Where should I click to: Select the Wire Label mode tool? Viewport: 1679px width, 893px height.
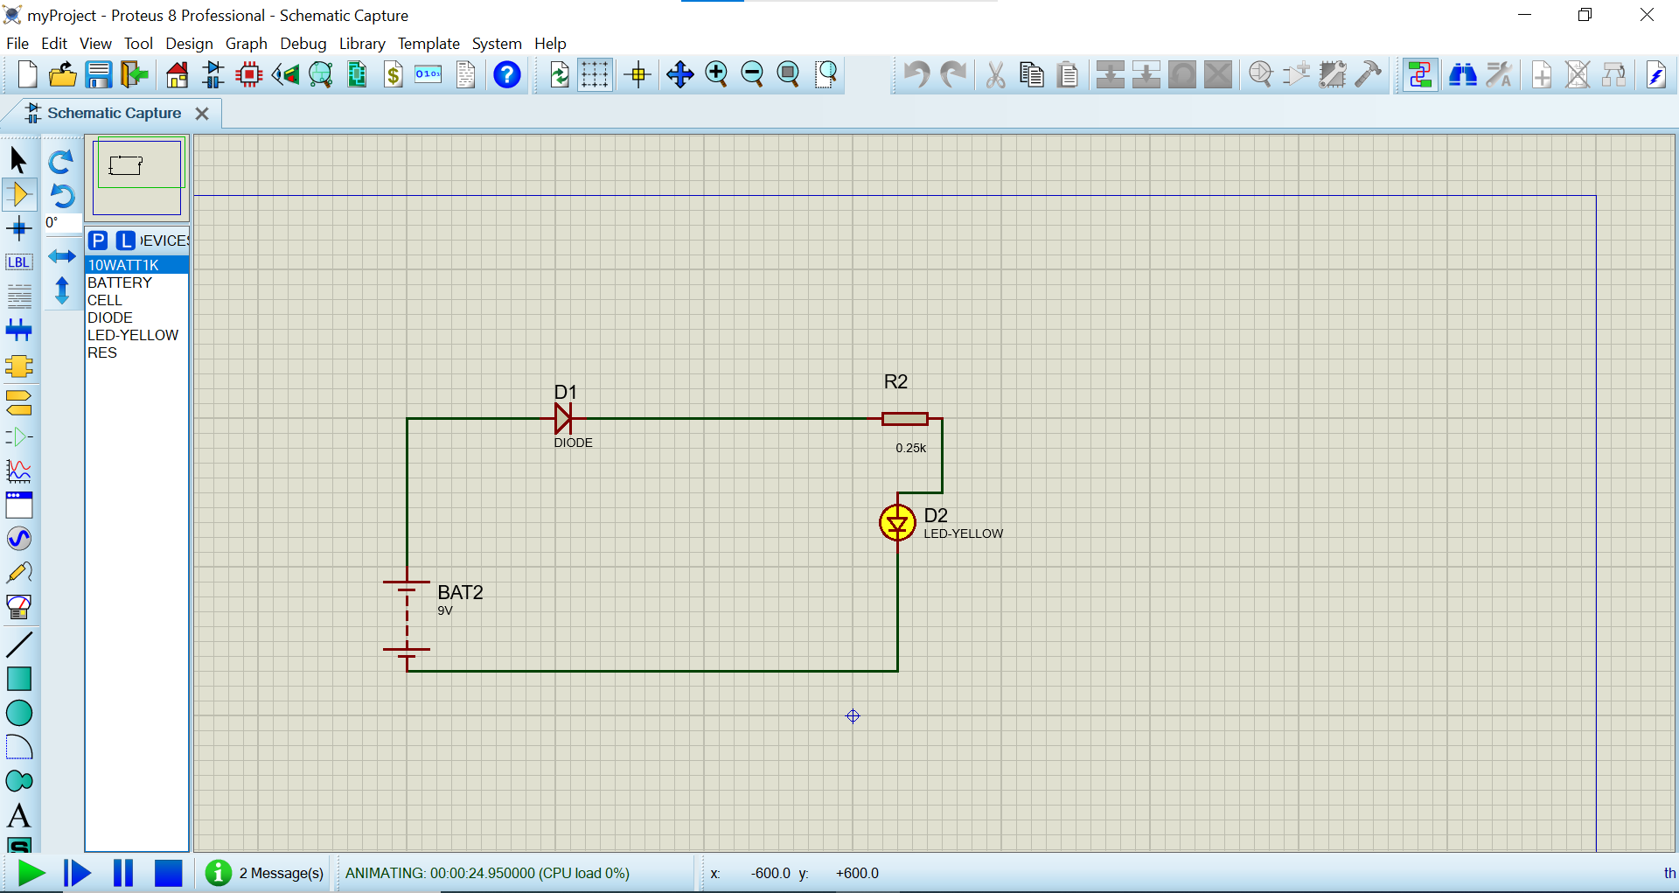point(19,262)
